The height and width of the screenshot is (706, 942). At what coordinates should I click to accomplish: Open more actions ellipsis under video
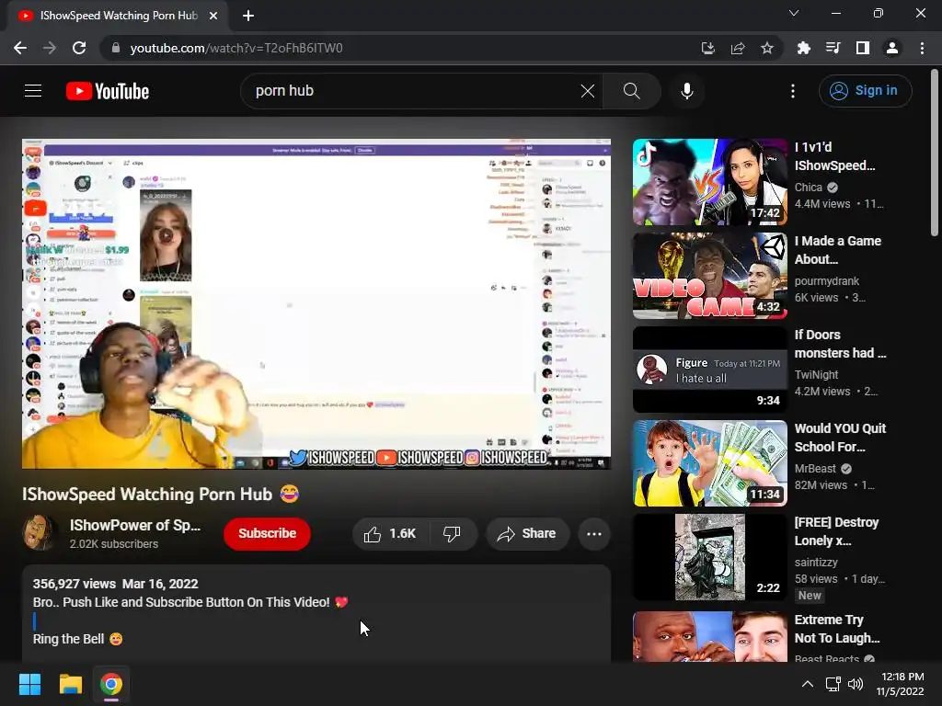594,534
